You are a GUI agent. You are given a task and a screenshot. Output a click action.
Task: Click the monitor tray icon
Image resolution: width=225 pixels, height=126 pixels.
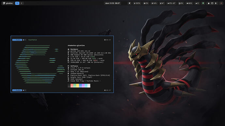click(212, 3)
